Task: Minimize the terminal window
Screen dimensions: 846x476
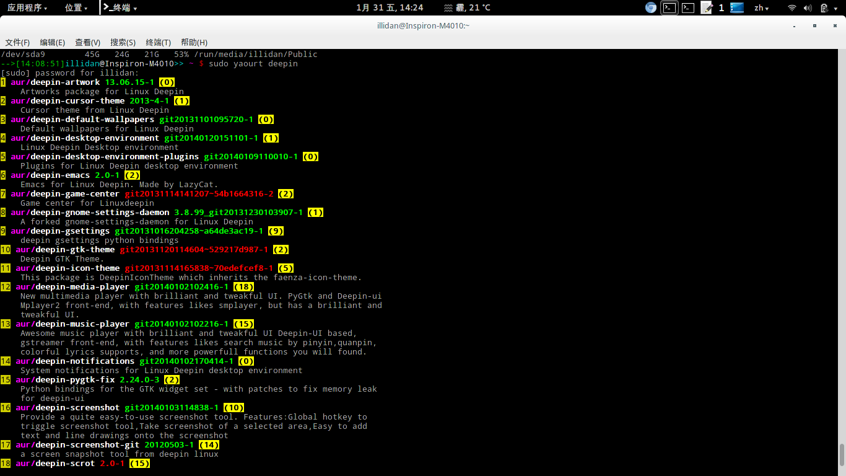Action: point(795,25)
